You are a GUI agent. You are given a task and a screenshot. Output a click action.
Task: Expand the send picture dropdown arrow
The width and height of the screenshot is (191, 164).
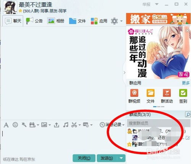coord(50,125)
